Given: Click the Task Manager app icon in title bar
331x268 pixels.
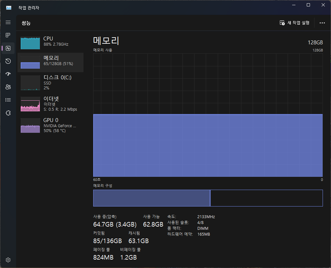Looking at the screenshot, I should coord(9,8).
